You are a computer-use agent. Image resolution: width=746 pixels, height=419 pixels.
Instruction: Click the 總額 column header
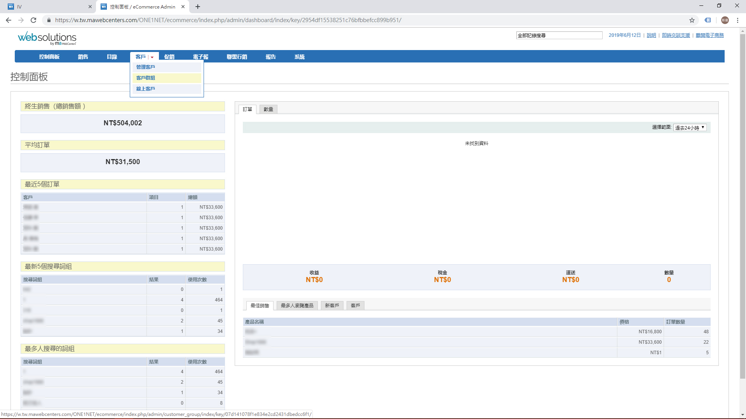pos(205,197)
